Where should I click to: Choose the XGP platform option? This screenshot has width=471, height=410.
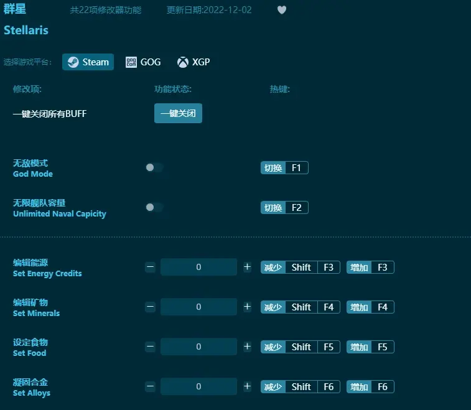point(194,62)
